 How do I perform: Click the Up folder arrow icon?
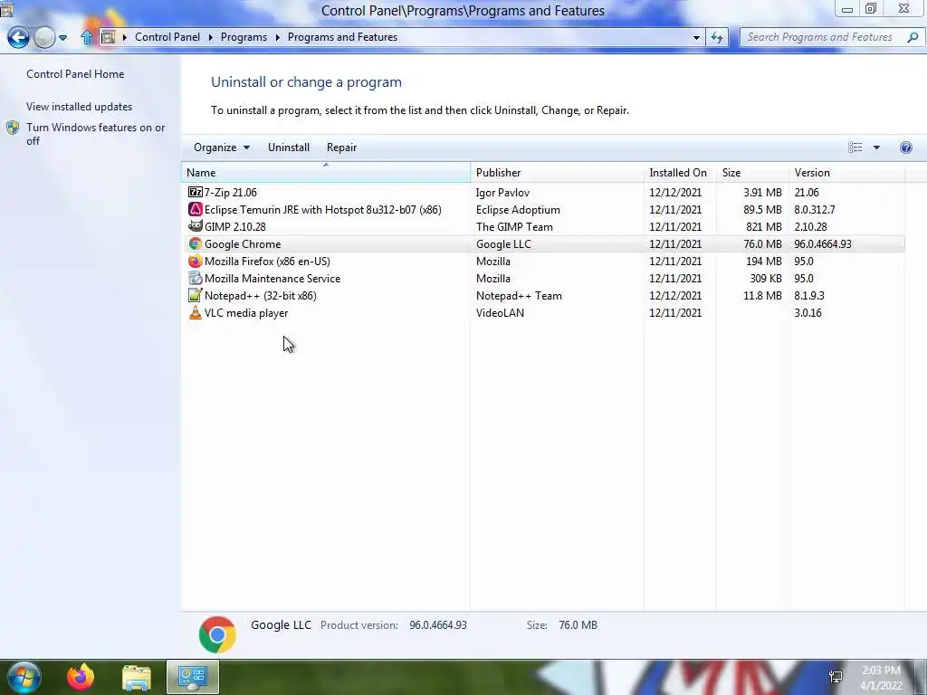(x=87, y=37)
